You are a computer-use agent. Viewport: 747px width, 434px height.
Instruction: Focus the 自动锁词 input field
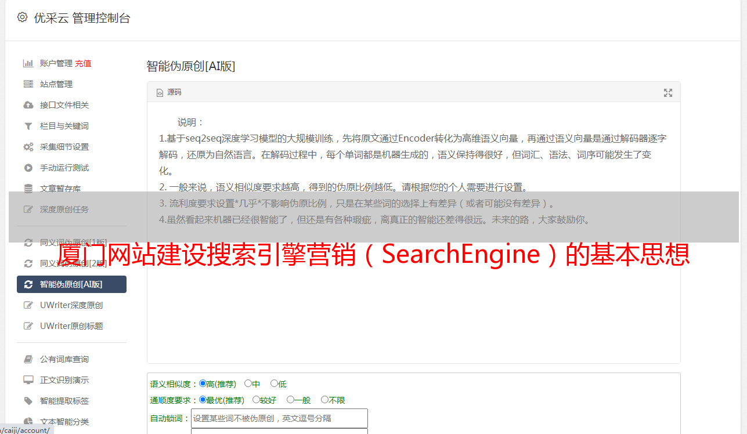[279, 418]
